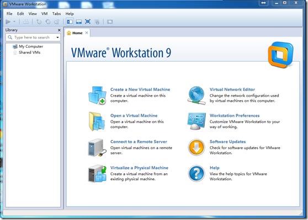Viewport: 308px width, 220px height.
Task: Click the Software Updates link
Action: click(227, 141)
